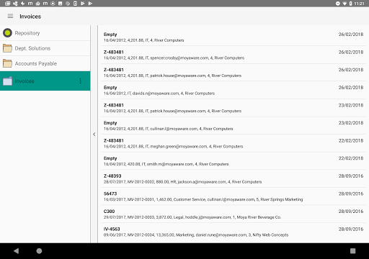Click the Invoices folder icon in sidebar
Viewport: 369px width, 259px height.
(x=7, y=81)
